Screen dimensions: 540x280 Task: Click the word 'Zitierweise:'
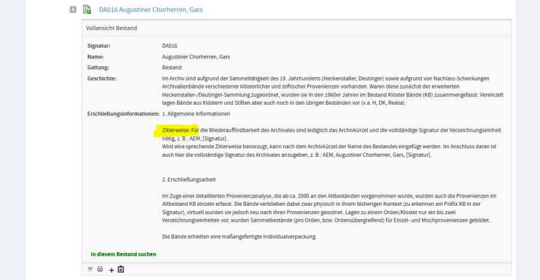[x=176, y=130]
